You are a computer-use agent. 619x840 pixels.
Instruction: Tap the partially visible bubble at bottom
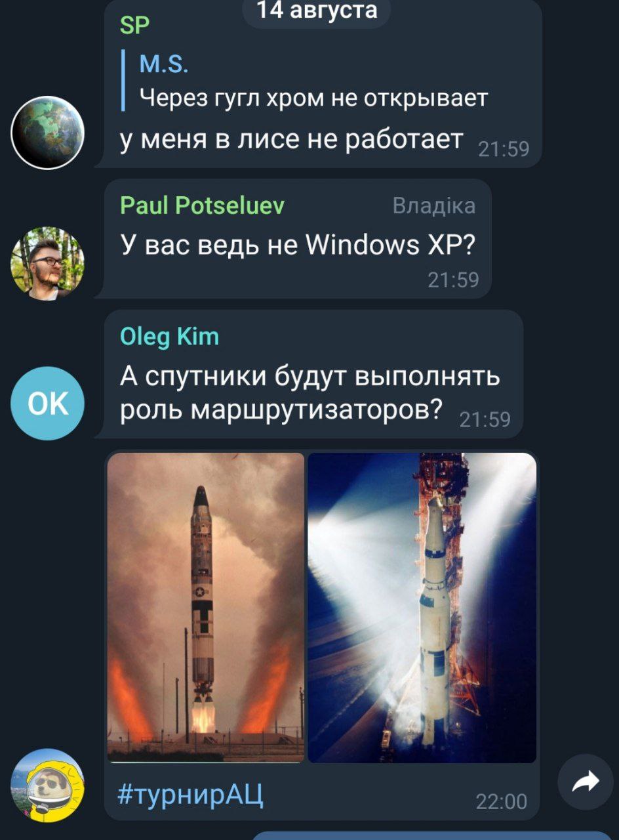coord(433,835)
